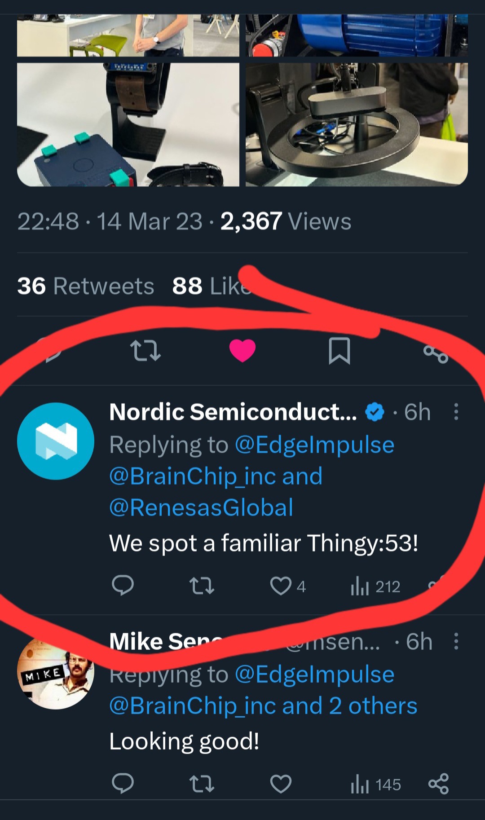View analytics for Mike's reply (145)

[x=375, y=785]
